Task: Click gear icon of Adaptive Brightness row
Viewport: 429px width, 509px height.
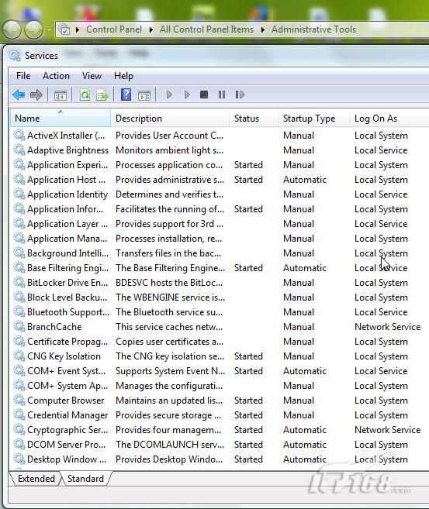Action: tap(19, 150)
